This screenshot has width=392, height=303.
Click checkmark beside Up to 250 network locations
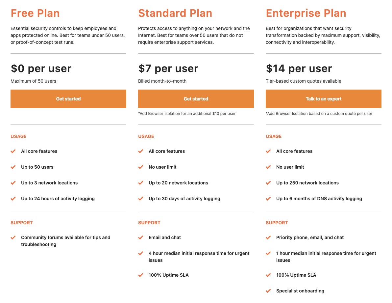click(268, 183)
